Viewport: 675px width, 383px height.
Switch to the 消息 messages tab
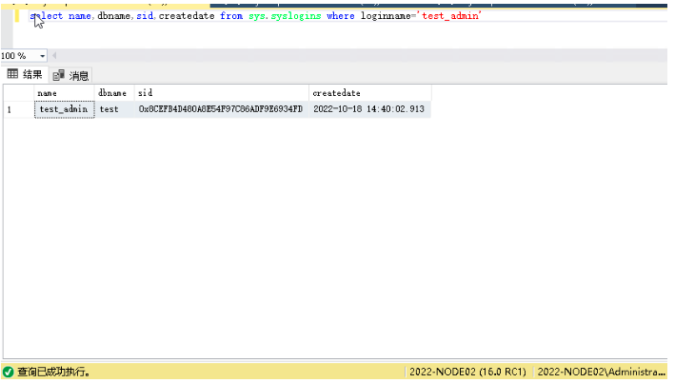[70, 75]
